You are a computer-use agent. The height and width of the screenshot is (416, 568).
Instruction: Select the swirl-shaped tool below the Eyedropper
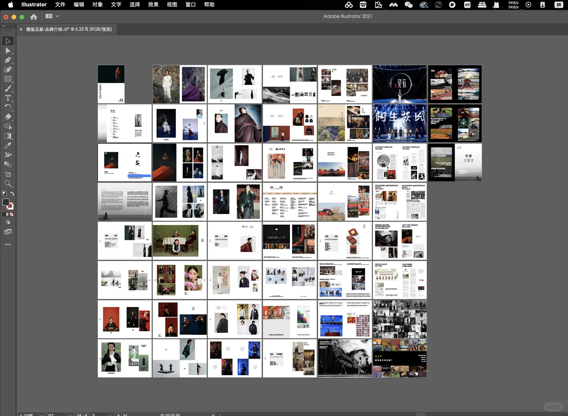[8, 155]
